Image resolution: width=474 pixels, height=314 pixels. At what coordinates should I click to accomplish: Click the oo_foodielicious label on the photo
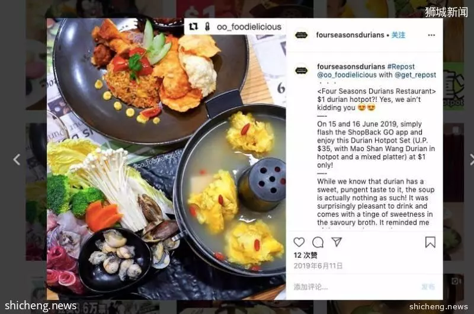point(249,27)
